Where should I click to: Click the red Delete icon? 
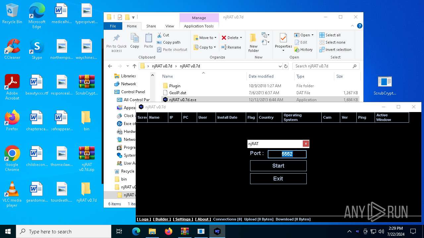pyautogui.click(x=224, y=38)
